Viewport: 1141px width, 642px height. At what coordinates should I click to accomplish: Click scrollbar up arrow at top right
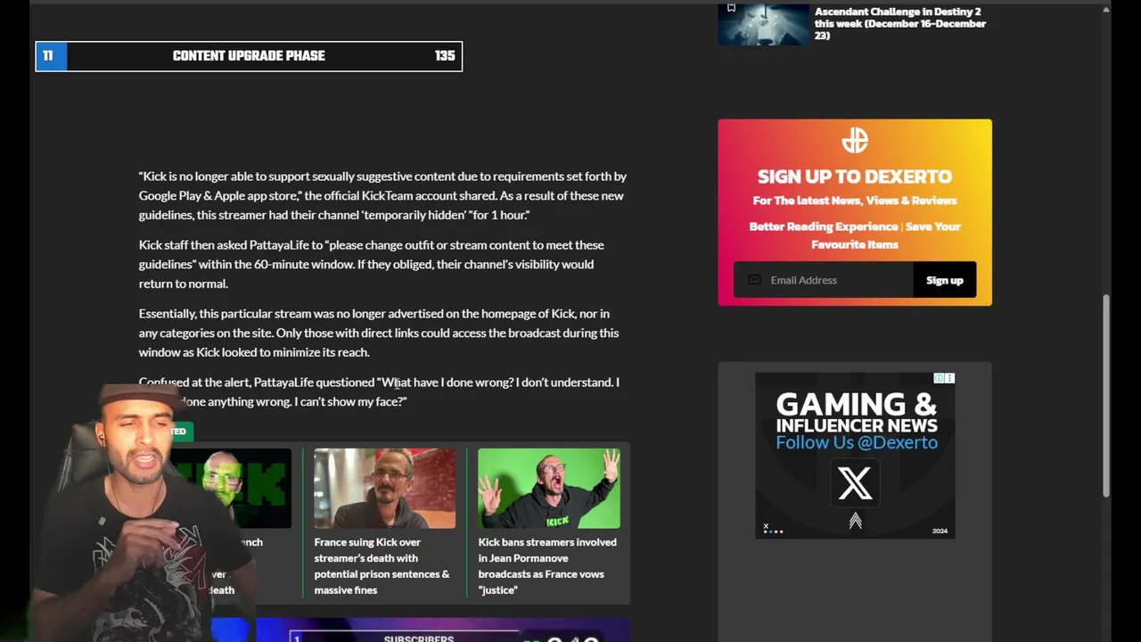tap(1106, 10)
